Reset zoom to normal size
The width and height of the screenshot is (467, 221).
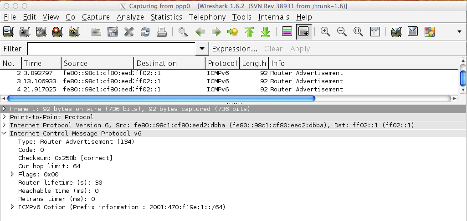pos(358,31)
